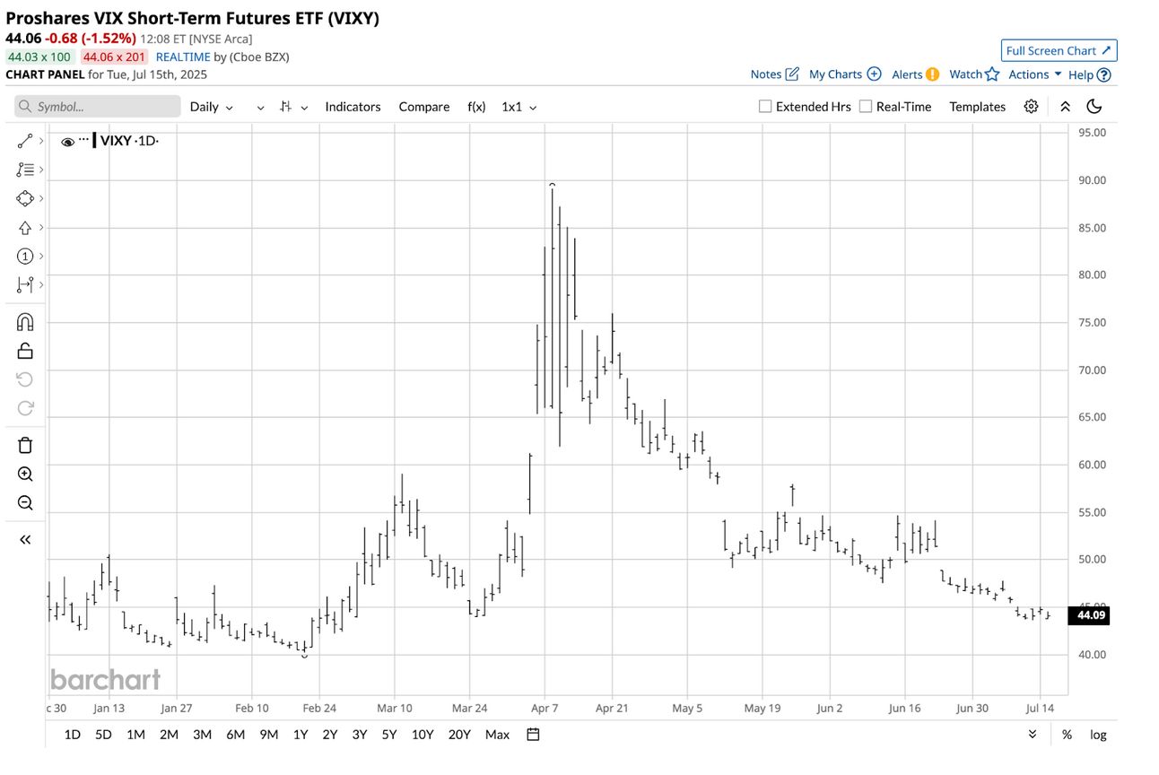Select the price range measure tool

pyautogui.click(x=24, y=285)
